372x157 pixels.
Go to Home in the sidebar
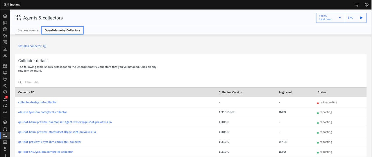[x=5, y=16]
